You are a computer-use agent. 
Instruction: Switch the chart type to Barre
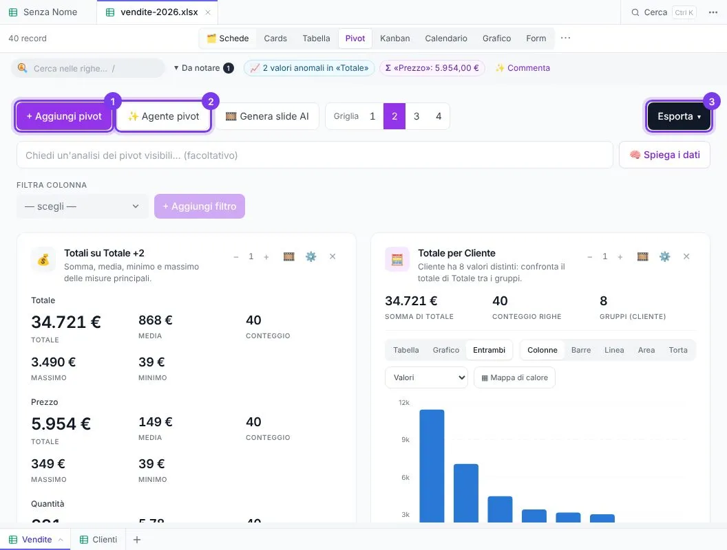581,350
